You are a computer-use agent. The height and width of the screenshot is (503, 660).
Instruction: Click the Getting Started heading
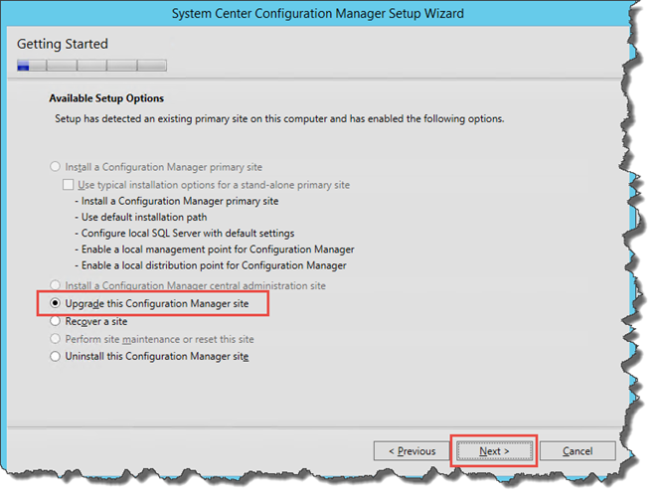[x=63, y=44]
